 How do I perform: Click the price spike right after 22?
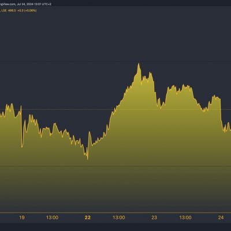click(x=90, y=132)
